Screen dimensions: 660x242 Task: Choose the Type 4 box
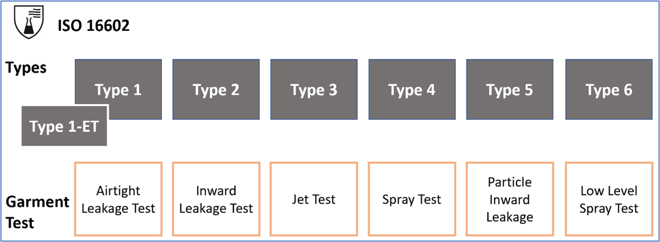point(412,90)
